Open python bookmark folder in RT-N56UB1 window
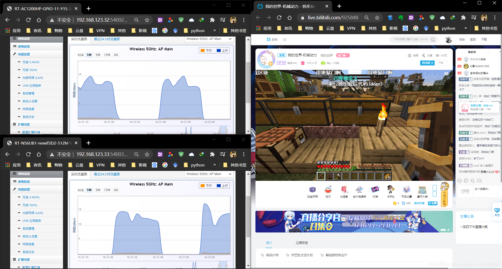 [x=194, y=165]
